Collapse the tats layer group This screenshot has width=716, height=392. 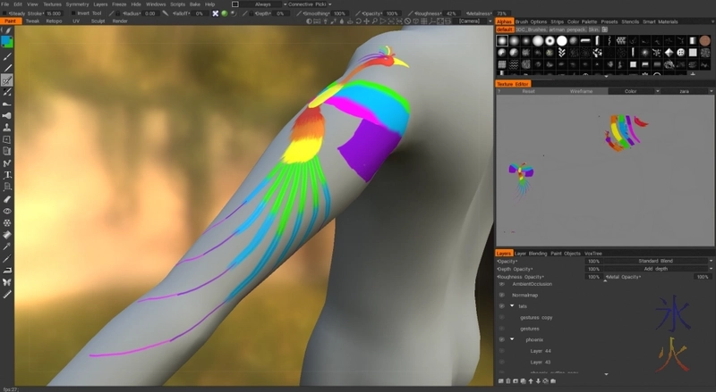click(x=512, y=306)
